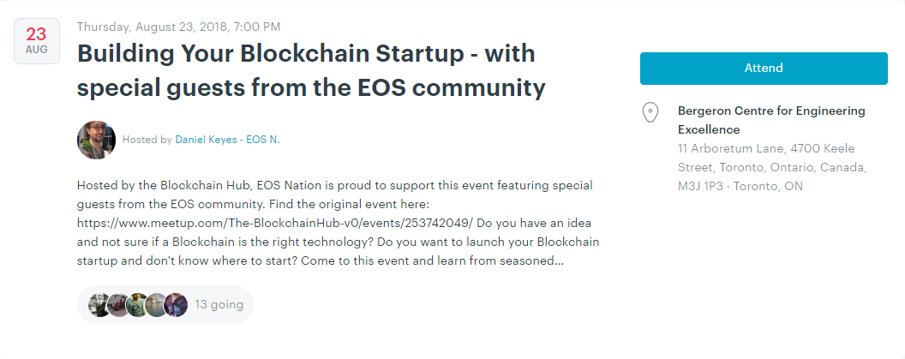
Task: Click the last line of the event description
Action: 321,260
